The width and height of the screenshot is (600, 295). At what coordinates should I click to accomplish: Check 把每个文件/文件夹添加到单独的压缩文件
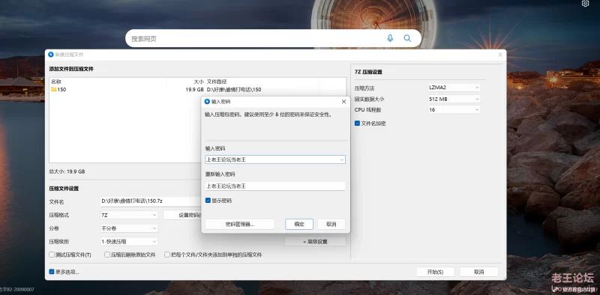(x=167, y=255)
